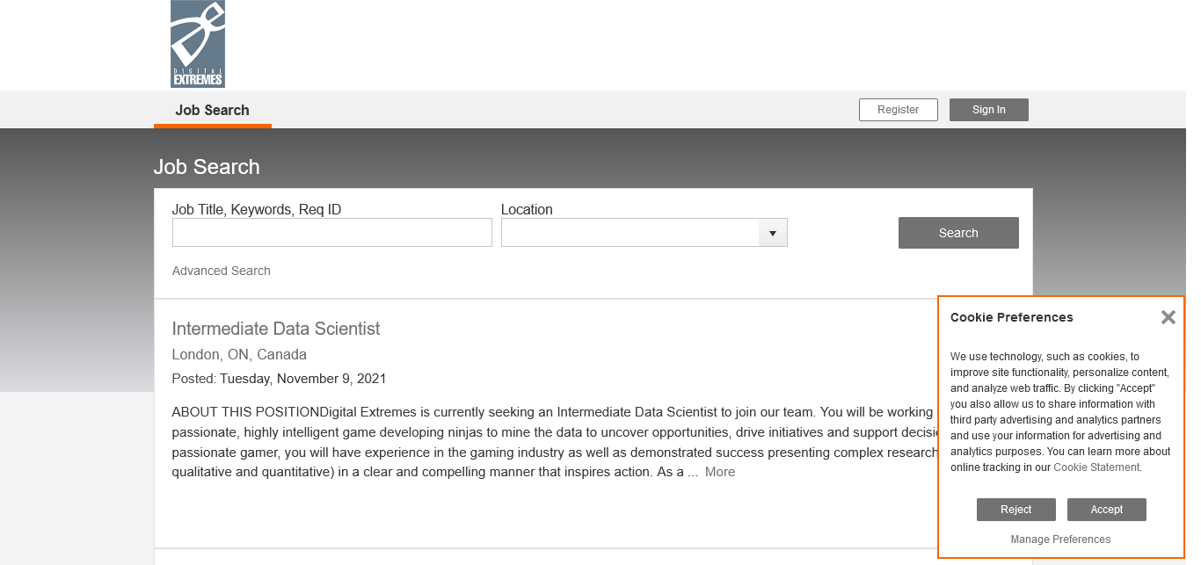Focus the Job Title, Keywords, Req ID field
Image resolution: width=1201 pixels, height=565 pixels.
[331, 233]
